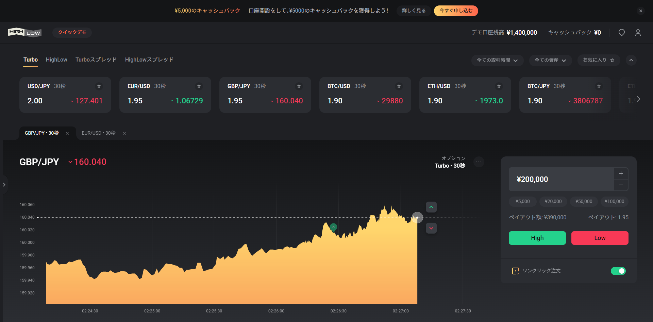653x322 pixels.
Task: Close the cashback promotion banner
Action: (641, 11)
